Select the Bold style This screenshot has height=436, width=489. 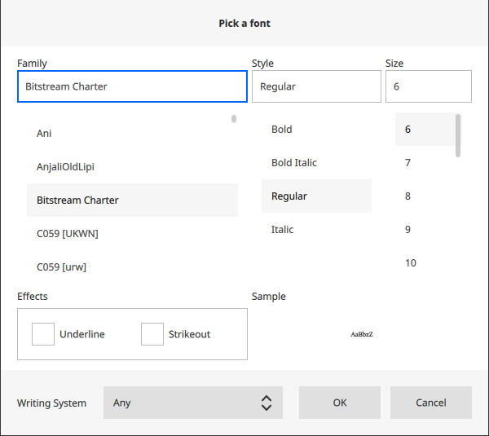[282, 129]
